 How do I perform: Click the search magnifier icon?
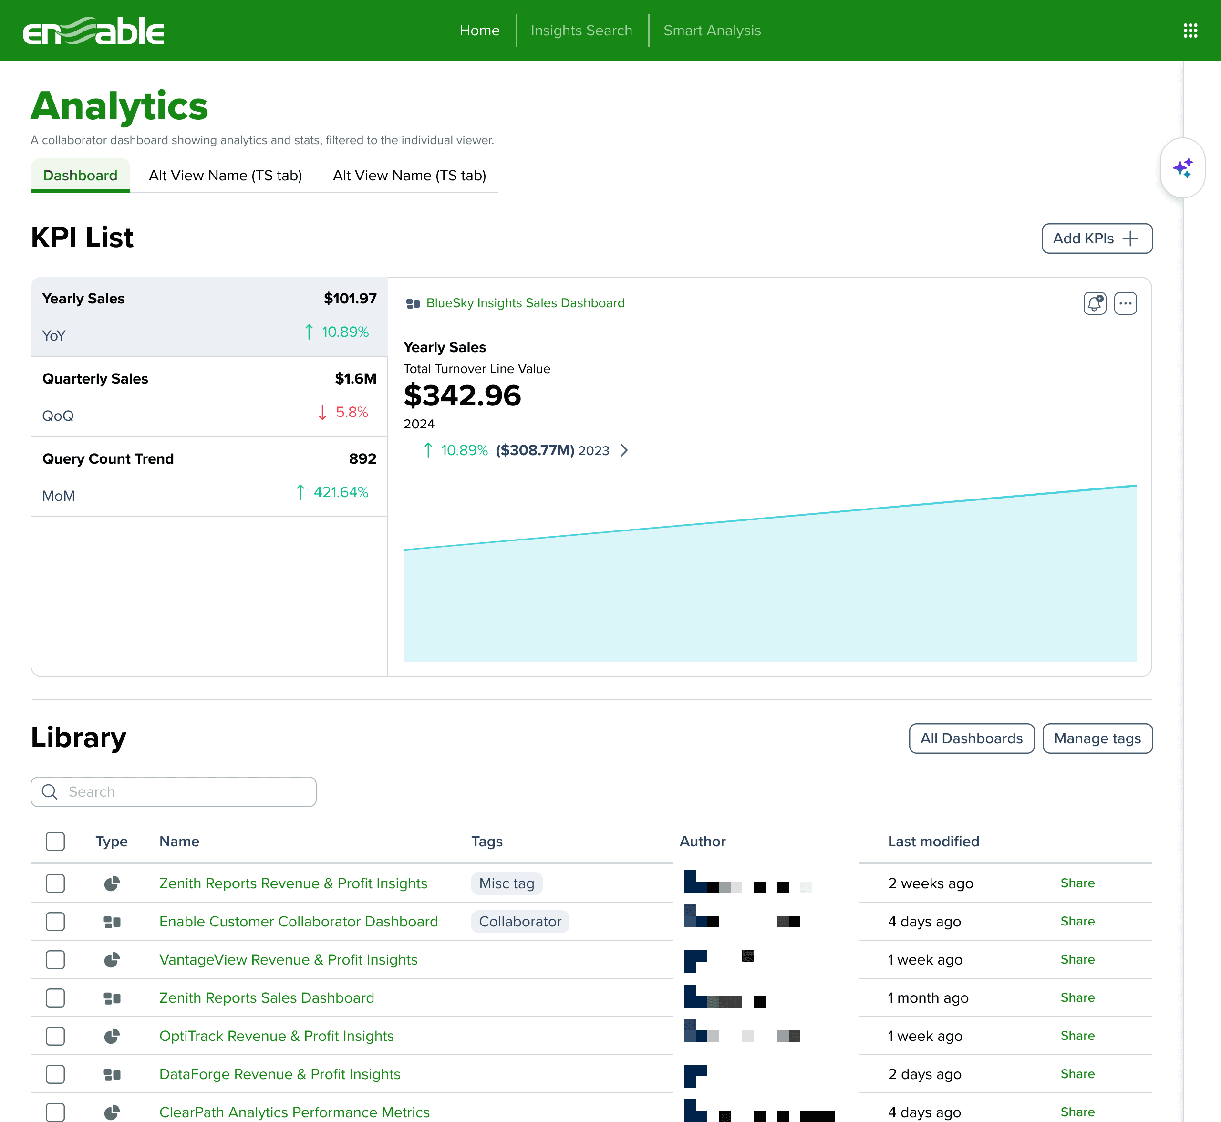50,792
